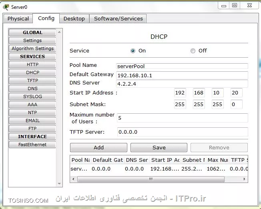Click sidebar scroll up arrow
The image size is (261, 209).
tap(59, 32)
